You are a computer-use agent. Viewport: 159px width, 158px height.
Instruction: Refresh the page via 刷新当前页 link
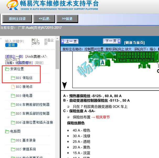(x=134, y=43)
